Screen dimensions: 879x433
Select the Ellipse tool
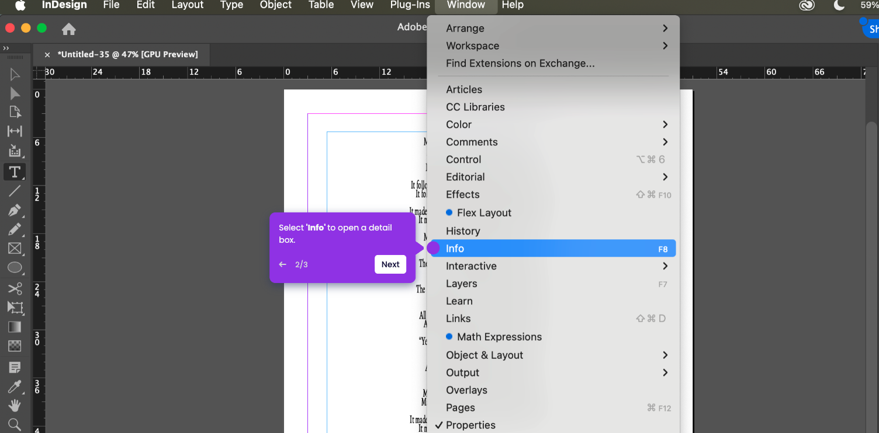point(15,268)
